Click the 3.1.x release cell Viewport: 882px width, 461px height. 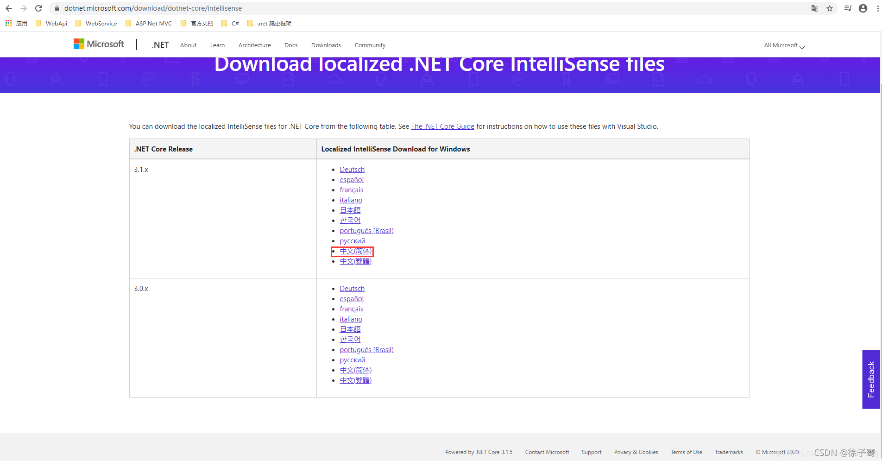223,219
